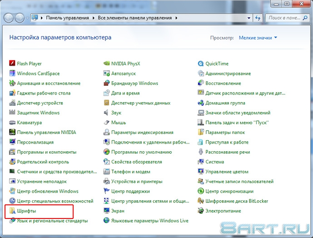Image resolution: width=313 pixels, height=238 pixels.
Task: Open Гаджеты рабочего стола link
Action: pyautogui.click(x=44, y=93)
